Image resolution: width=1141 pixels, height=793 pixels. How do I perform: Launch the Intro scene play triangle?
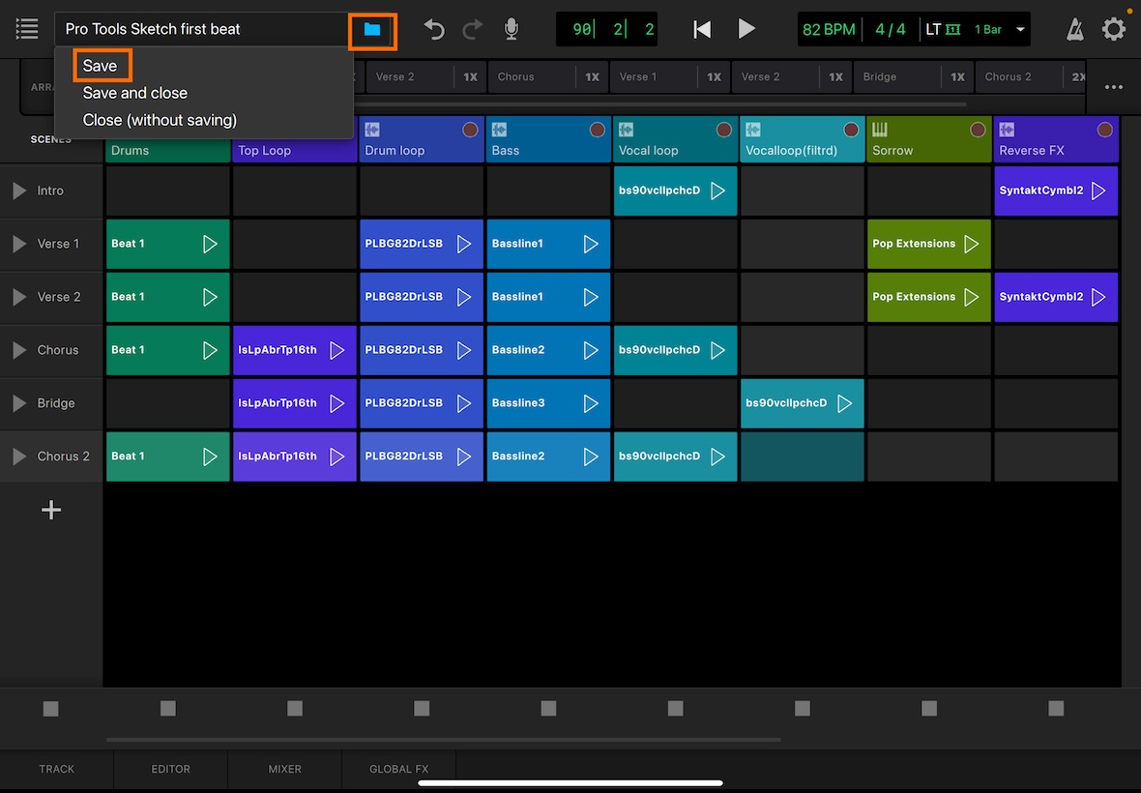click(x=19, y=191)
